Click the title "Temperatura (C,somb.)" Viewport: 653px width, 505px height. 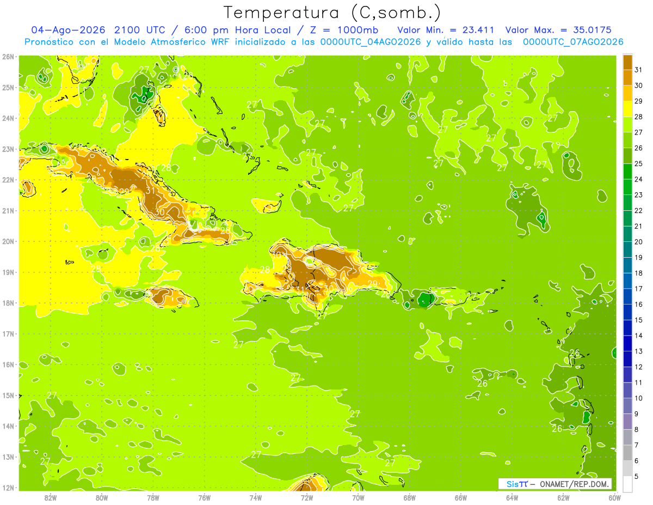click(332, 13)
